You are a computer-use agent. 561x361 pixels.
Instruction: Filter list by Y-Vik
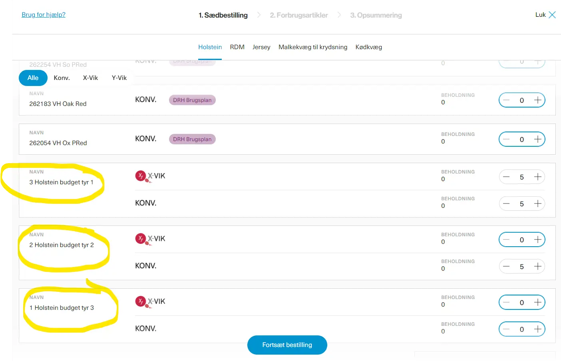119,78
